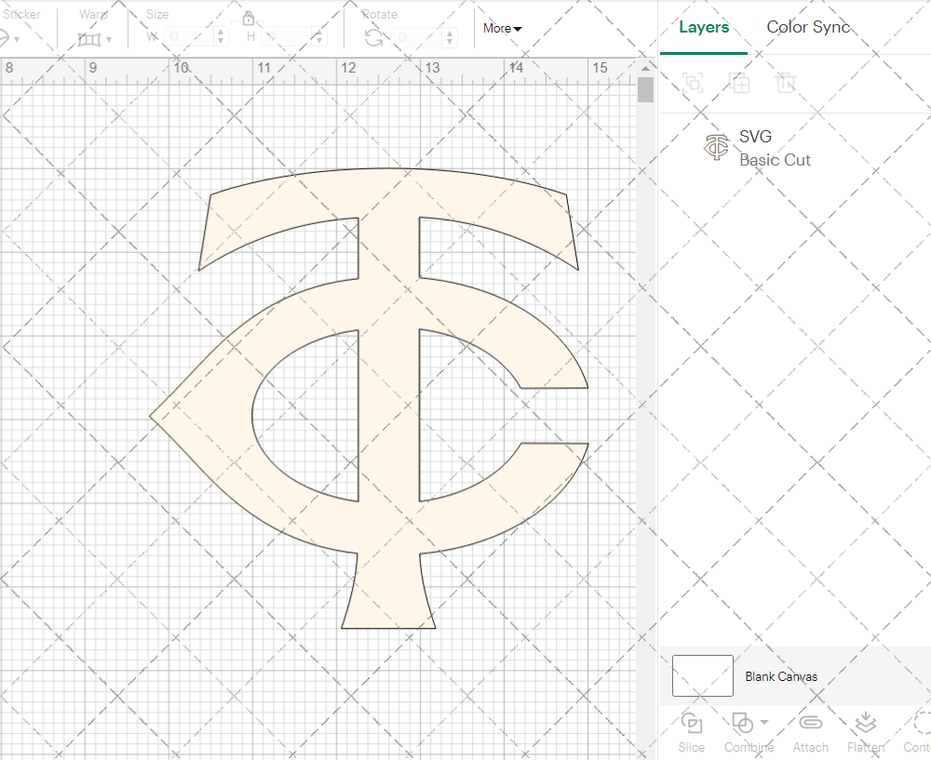Screen dimensions: 931x760
Task: Click the Height stepper arrows
Action: click(319, 37)
